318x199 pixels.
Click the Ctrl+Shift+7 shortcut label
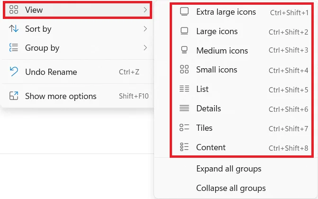point(289,128)
